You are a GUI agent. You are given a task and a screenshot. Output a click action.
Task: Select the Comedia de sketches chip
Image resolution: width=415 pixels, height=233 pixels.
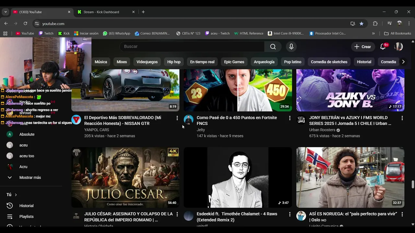click(x=329, y=62)
